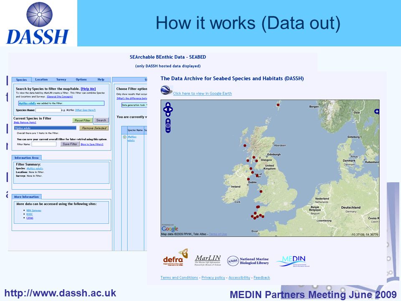401x301 pixels.
Task: Click the red marker near Shetland
Action: [278, 105]
